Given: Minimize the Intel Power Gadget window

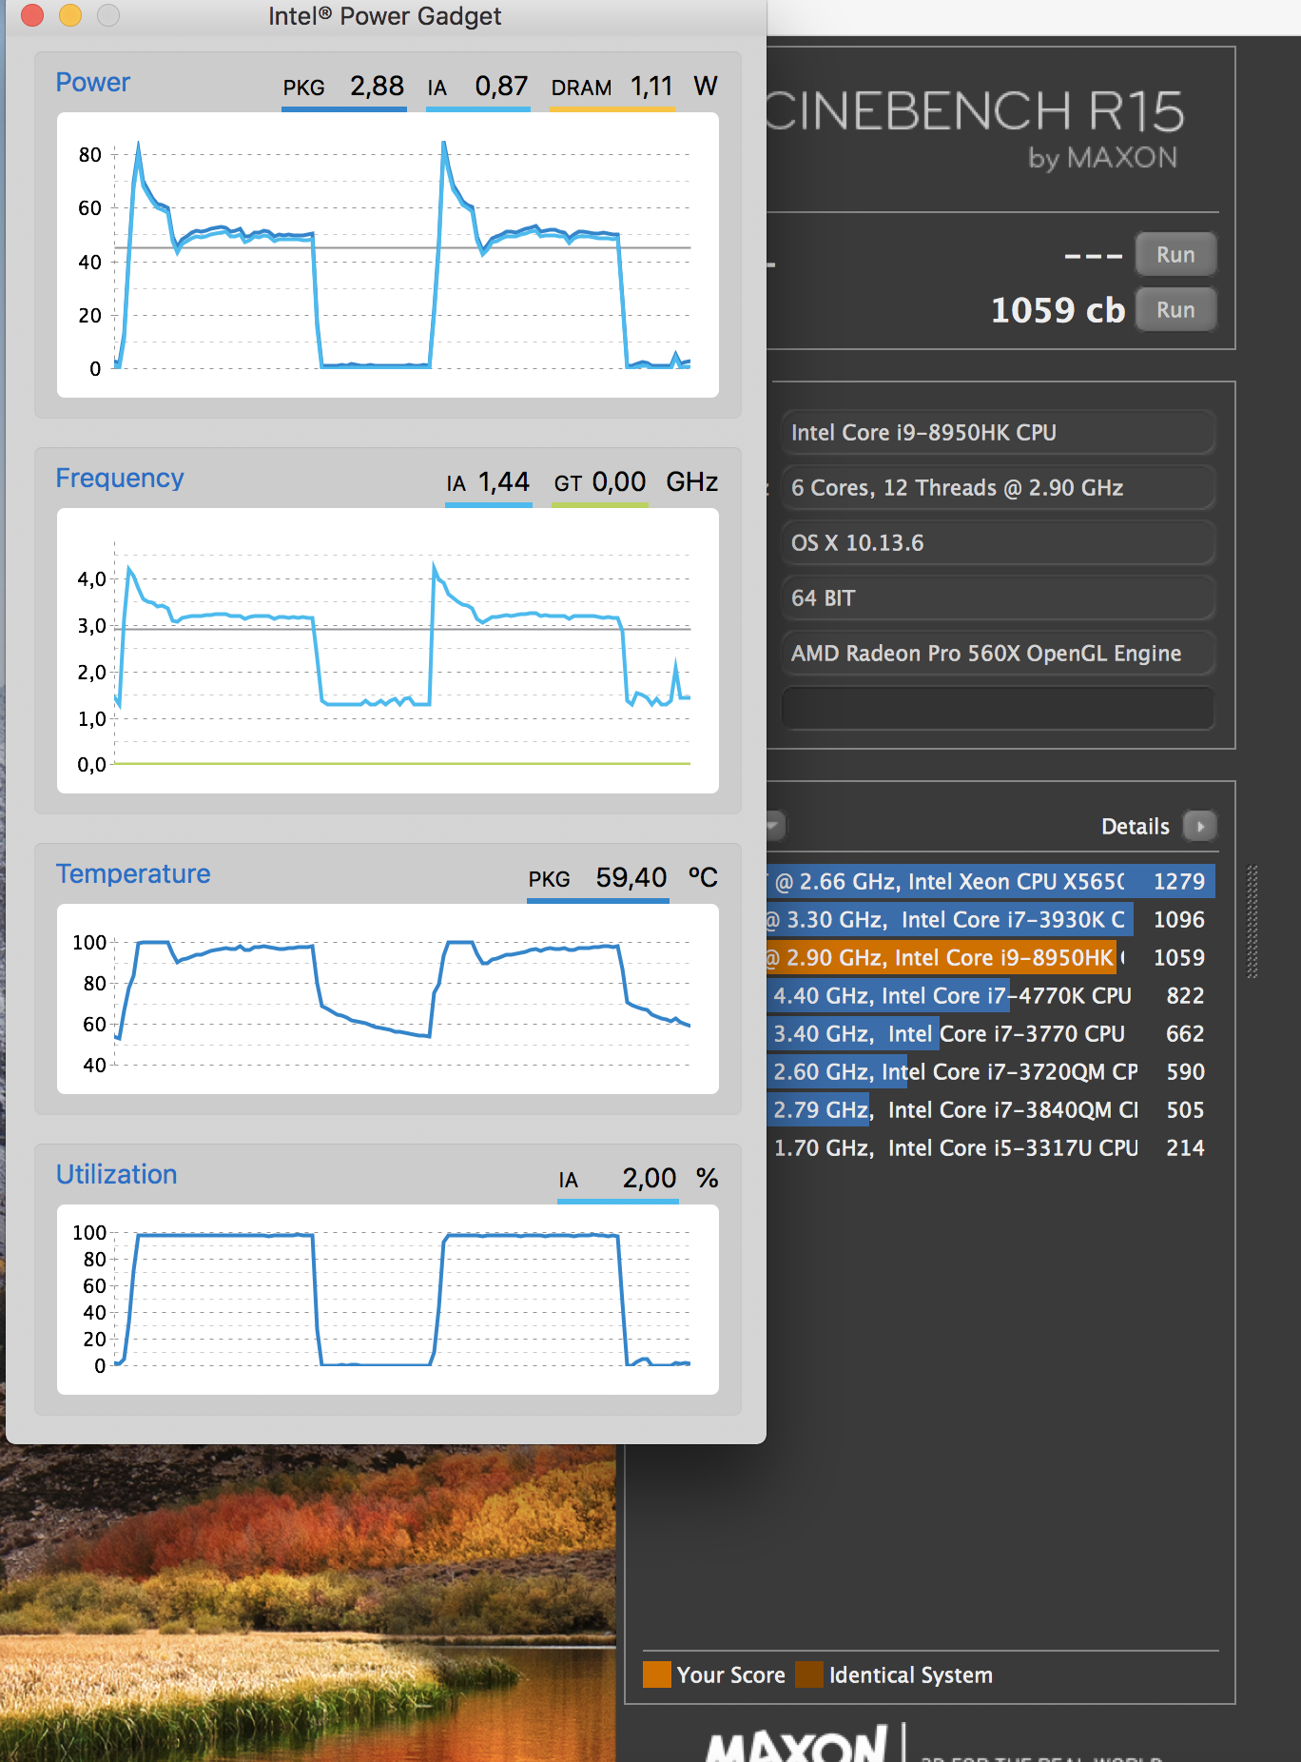Looking at the screenshot, I should (70, 15).
